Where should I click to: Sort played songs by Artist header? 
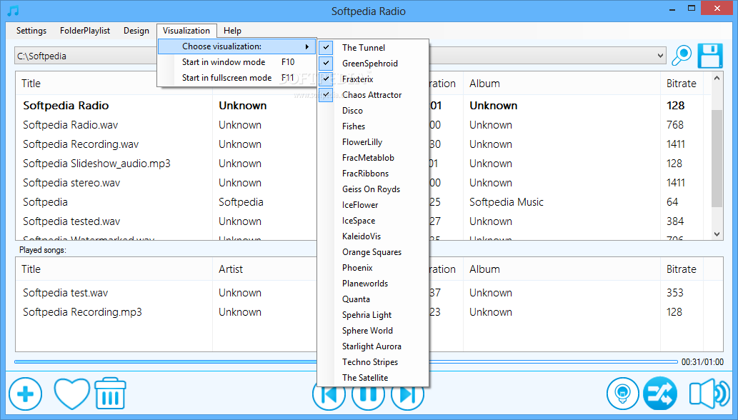pos(264,269)
